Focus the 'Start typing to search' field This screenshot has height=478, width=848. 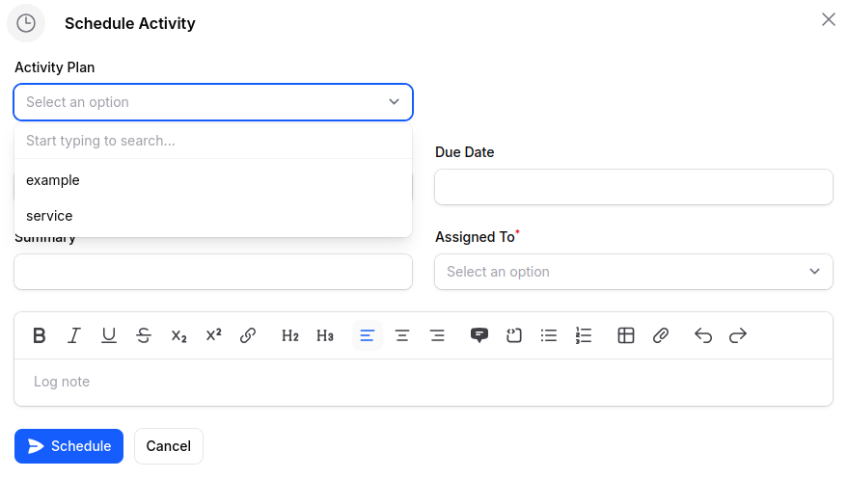213,141
